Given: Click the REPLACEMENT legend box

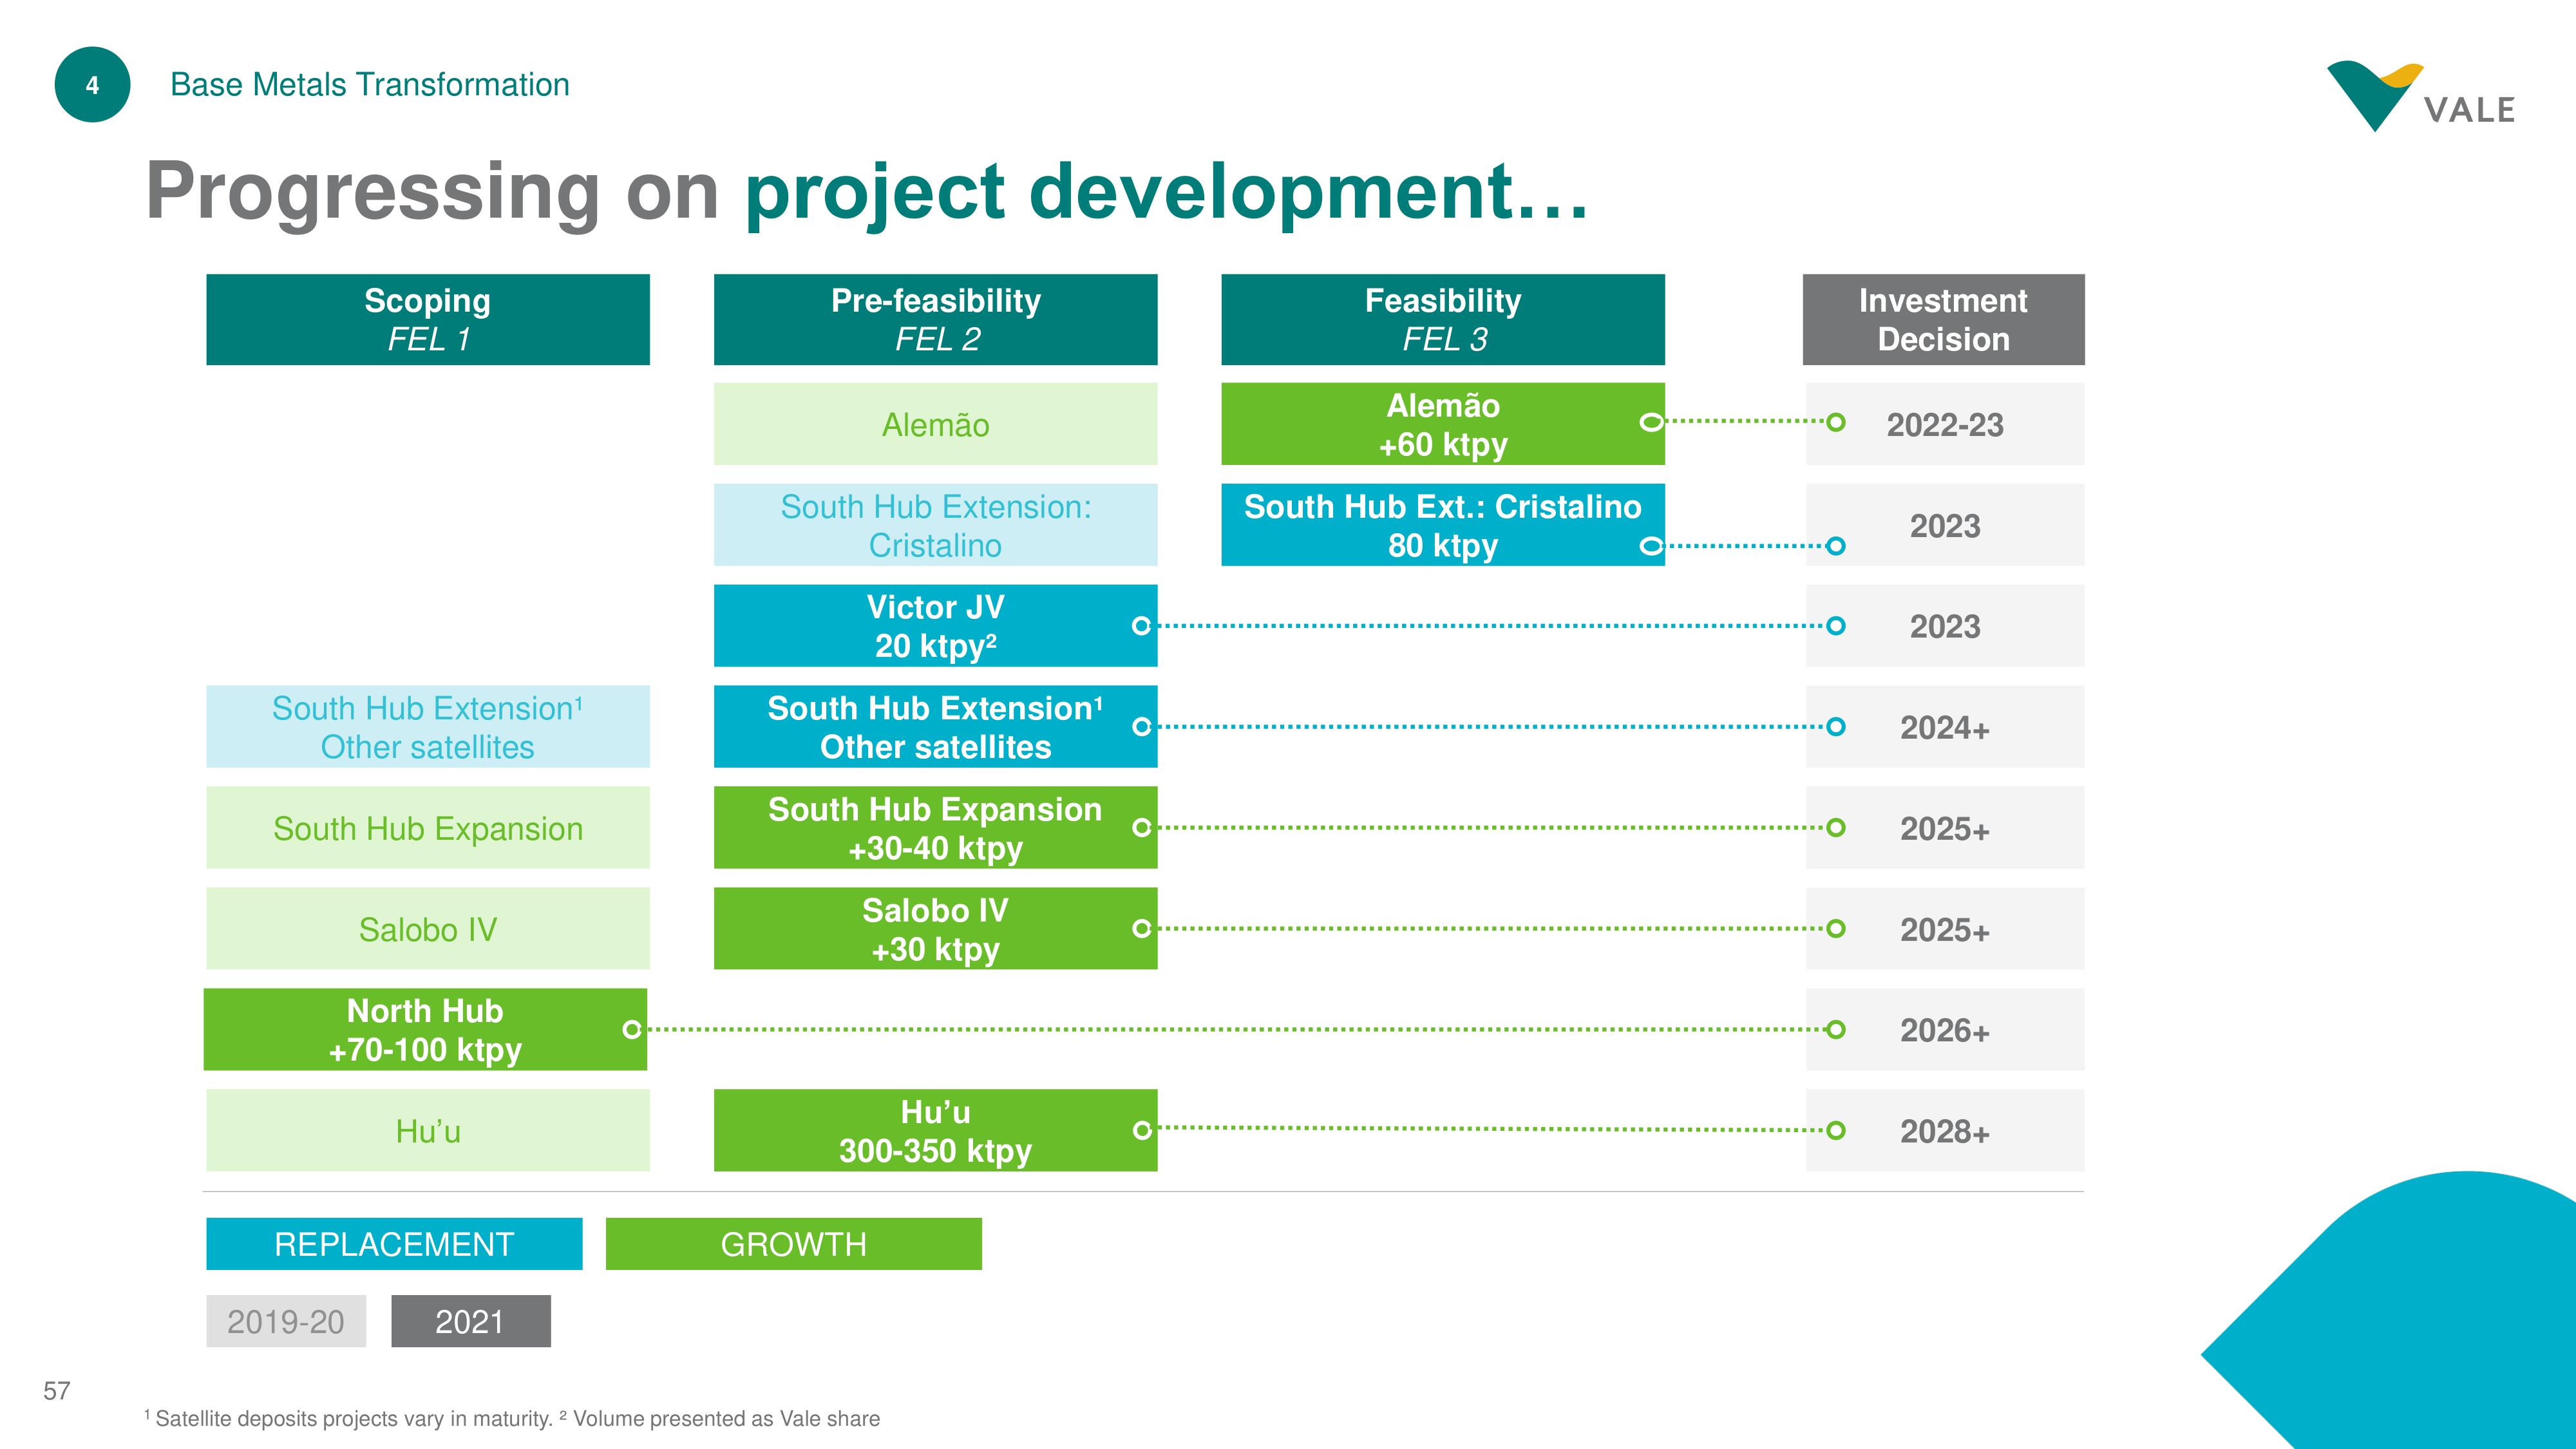Looking at the screenshot, I should coord(394,1244).
